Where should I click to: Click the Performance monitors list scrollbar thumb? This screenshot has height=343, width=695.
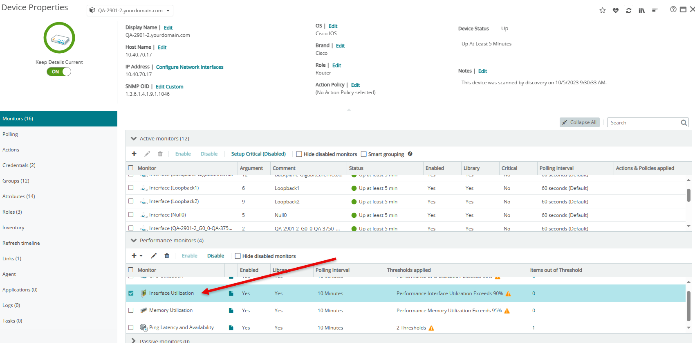pos(688,306)
